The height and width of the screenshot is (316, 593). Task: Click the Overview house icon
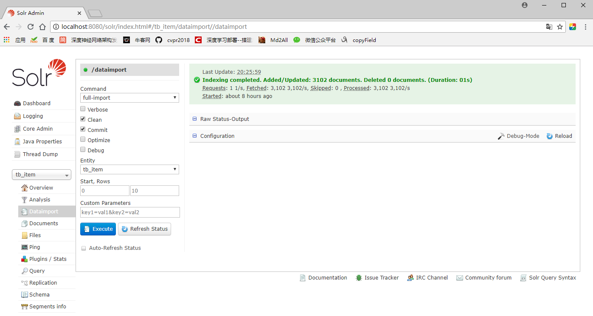tap(25, 187)
